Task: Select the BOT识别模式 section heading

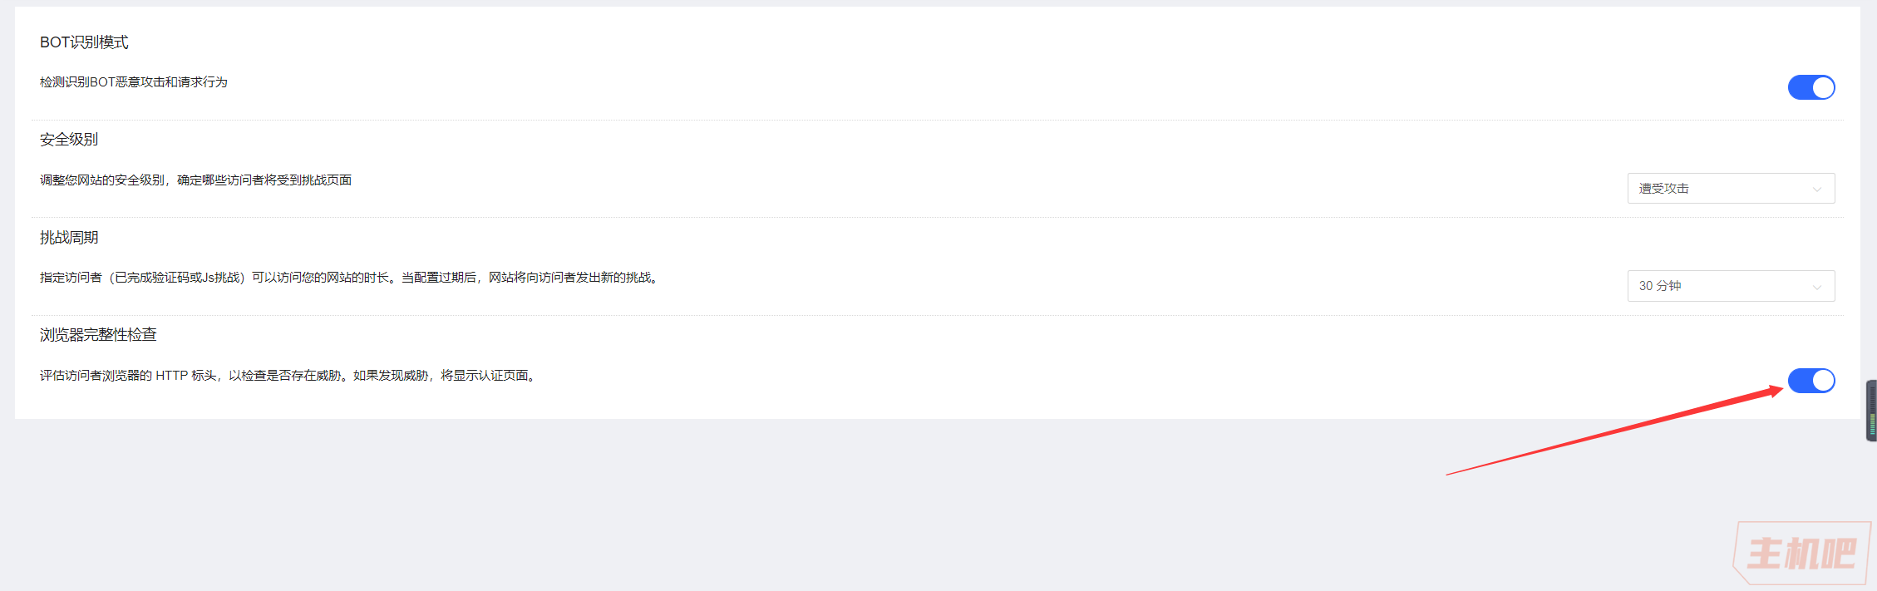Action: tap(84, 42)
